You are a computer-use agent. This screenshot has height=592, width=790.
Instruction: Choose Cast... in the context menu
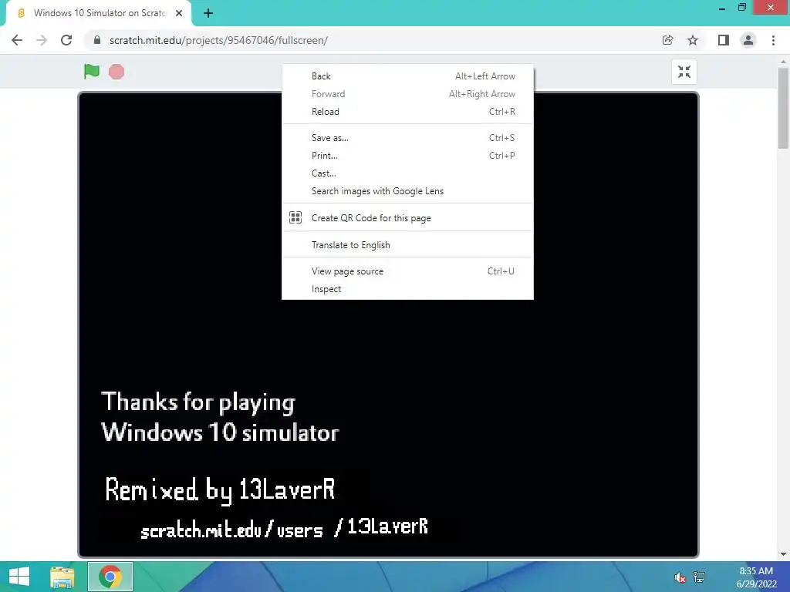coord(407,173)
